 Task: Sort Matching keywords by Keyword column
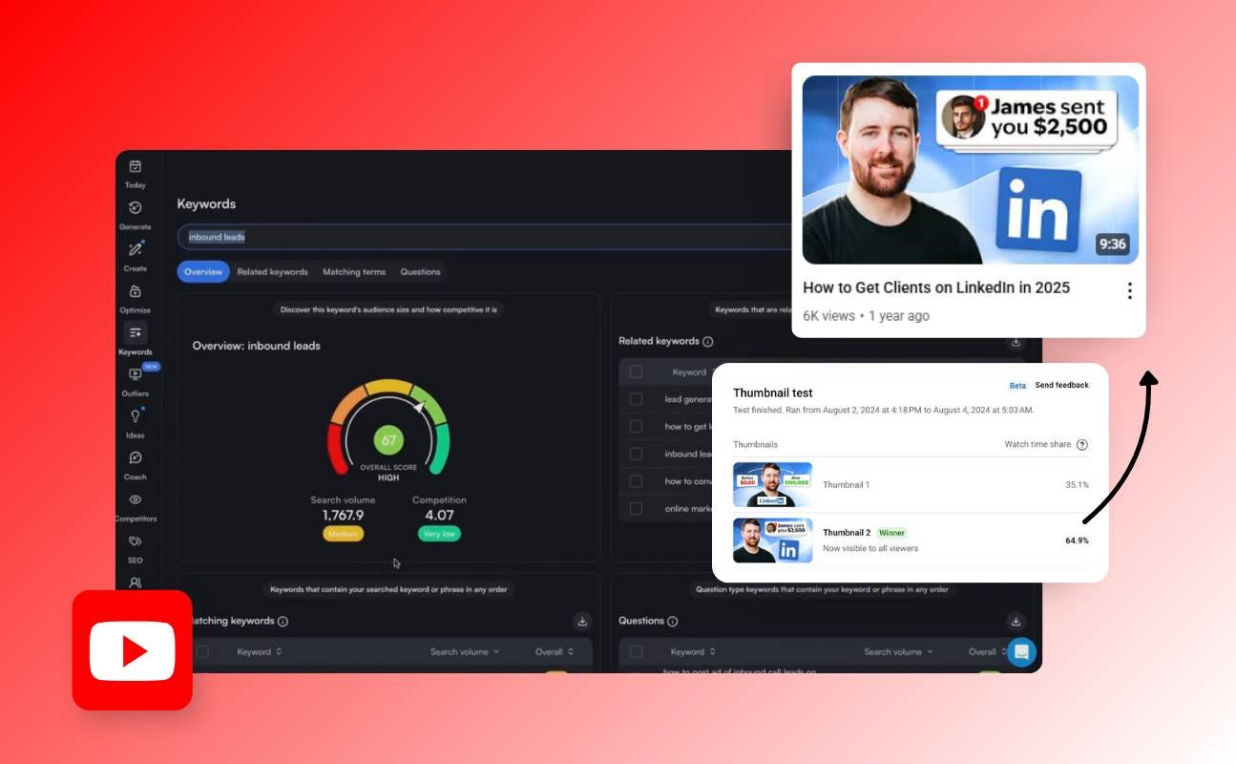click(x=260, y=652)
